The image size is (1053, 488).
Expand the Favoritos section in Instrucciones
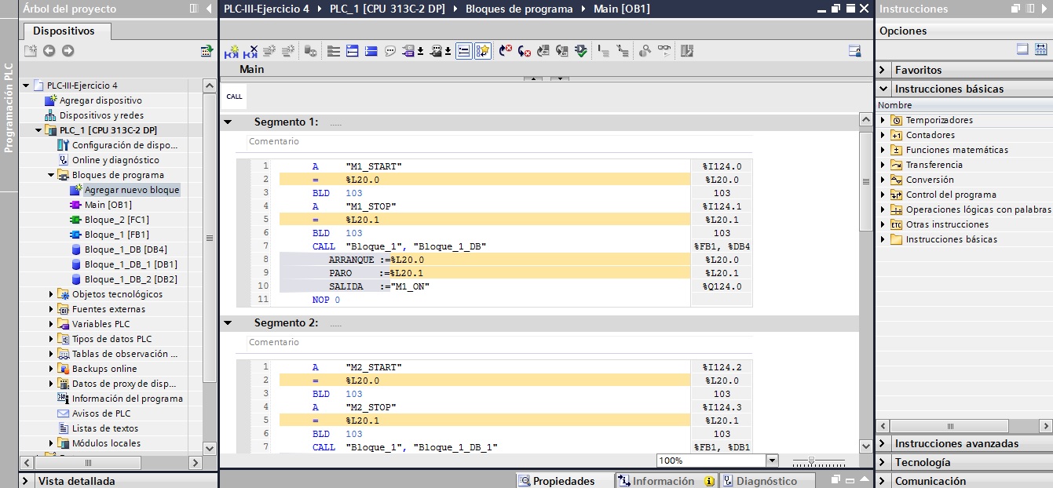[883, 70]
